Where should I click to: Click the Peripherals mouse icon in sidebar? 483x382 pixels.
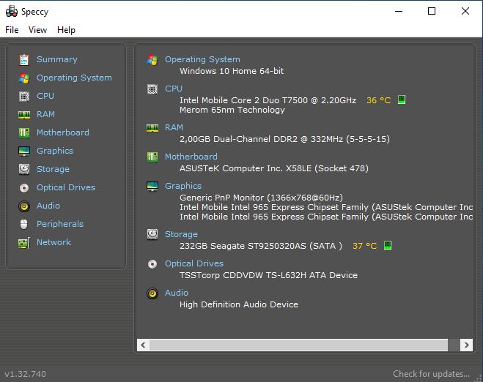pyautogui.click(x=24, y=224)
